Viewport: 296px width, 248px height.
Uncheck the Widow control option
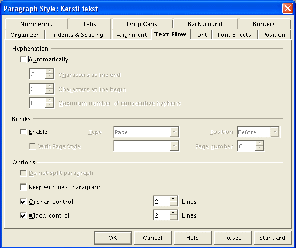point(23,215)
